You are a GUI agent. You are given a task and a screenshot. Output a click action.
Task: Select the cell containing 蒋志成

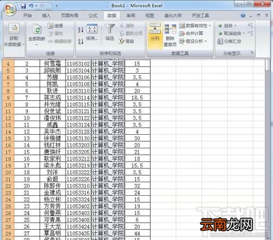[x=52, y=98]
